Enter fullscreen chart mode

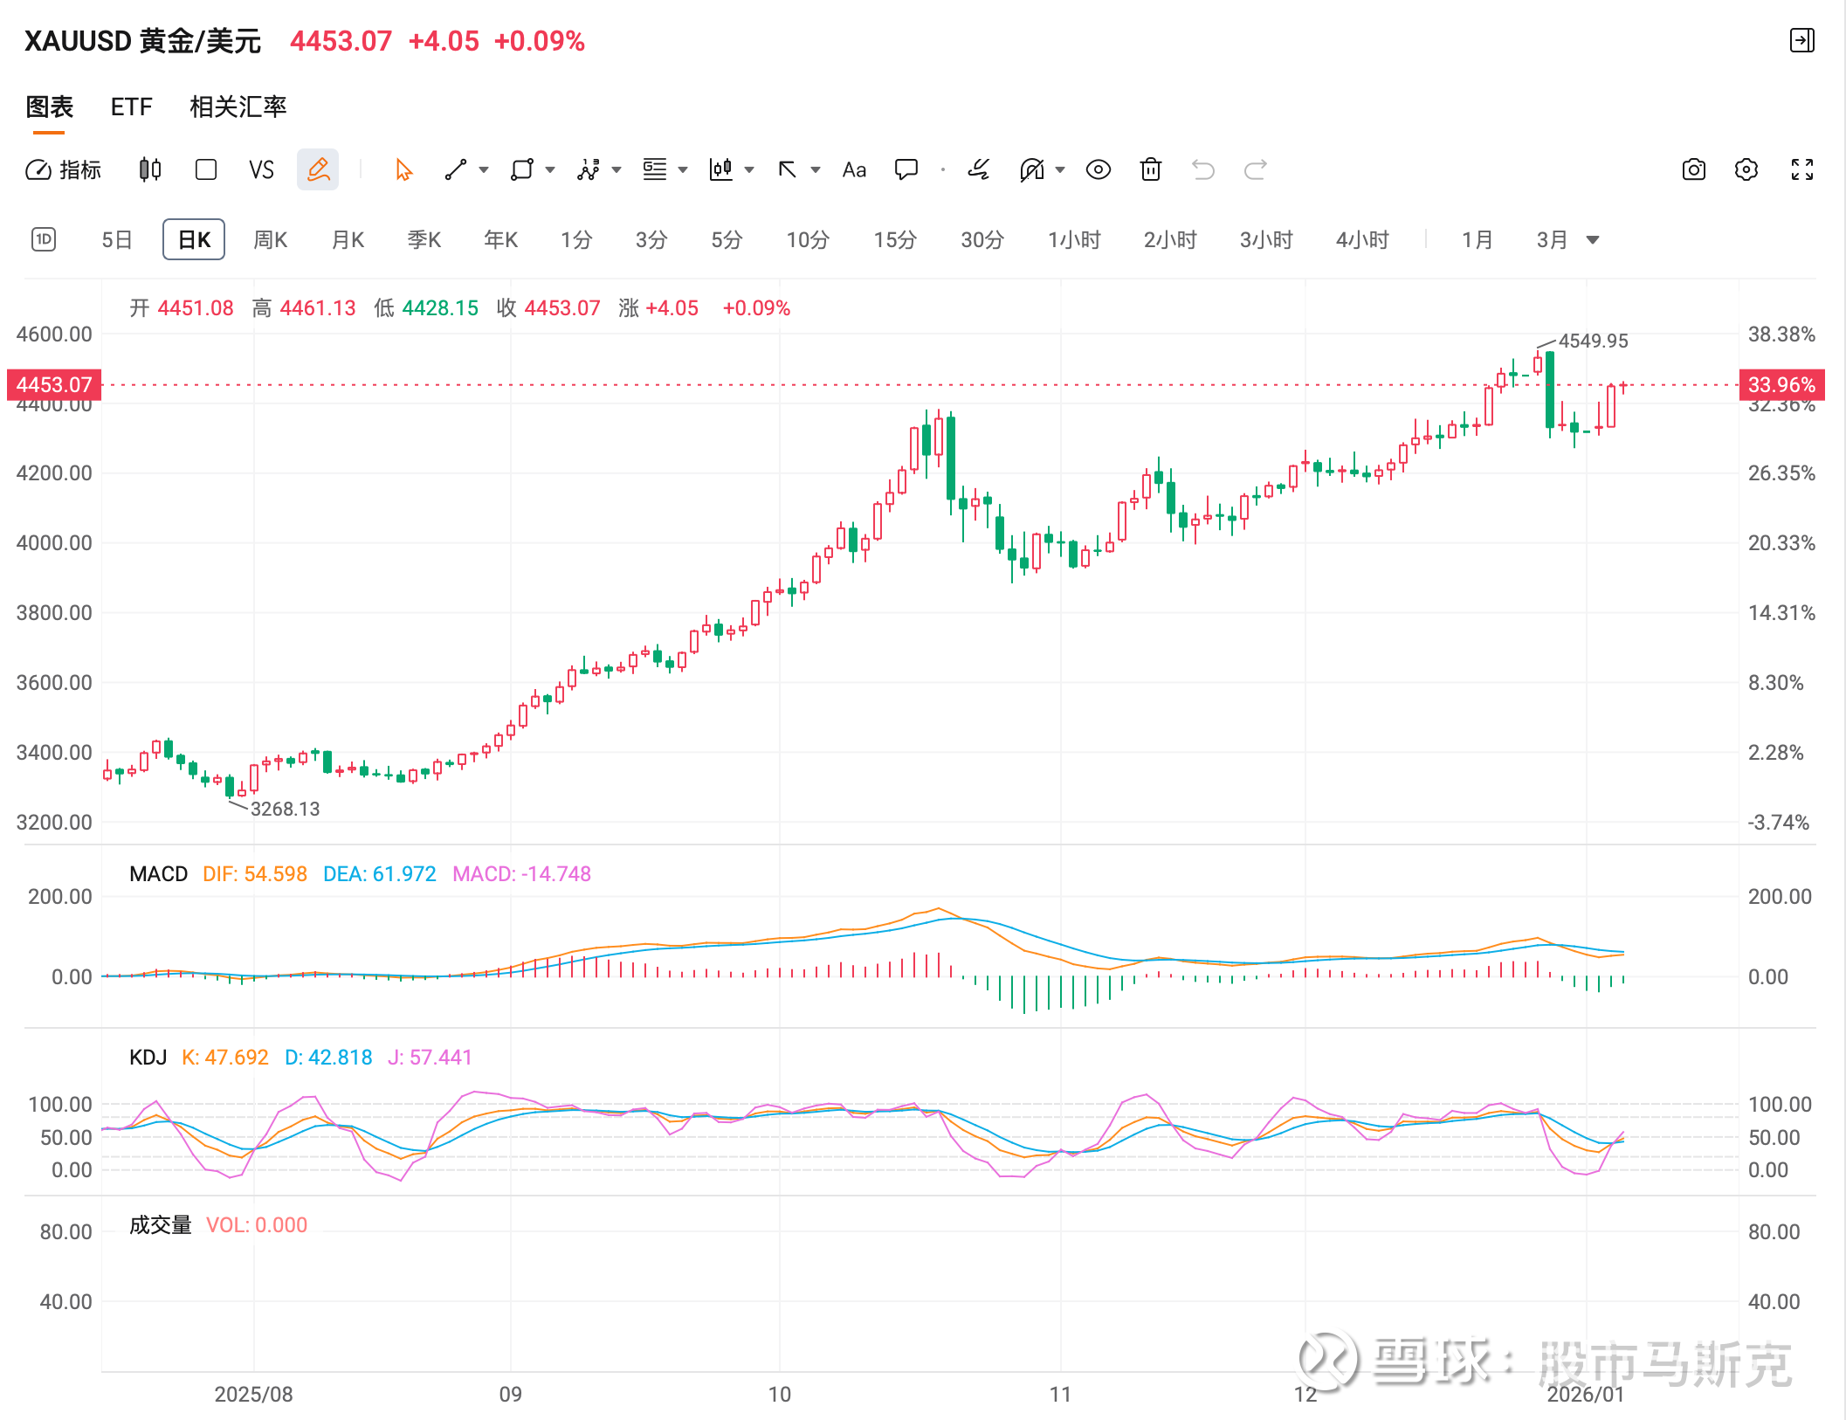1801,169
